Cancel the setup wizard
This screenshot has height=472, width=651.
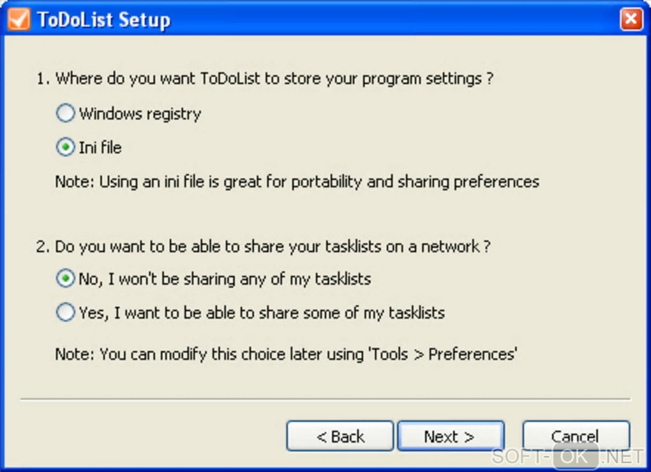pyautogui.click(x=576, y=435)
